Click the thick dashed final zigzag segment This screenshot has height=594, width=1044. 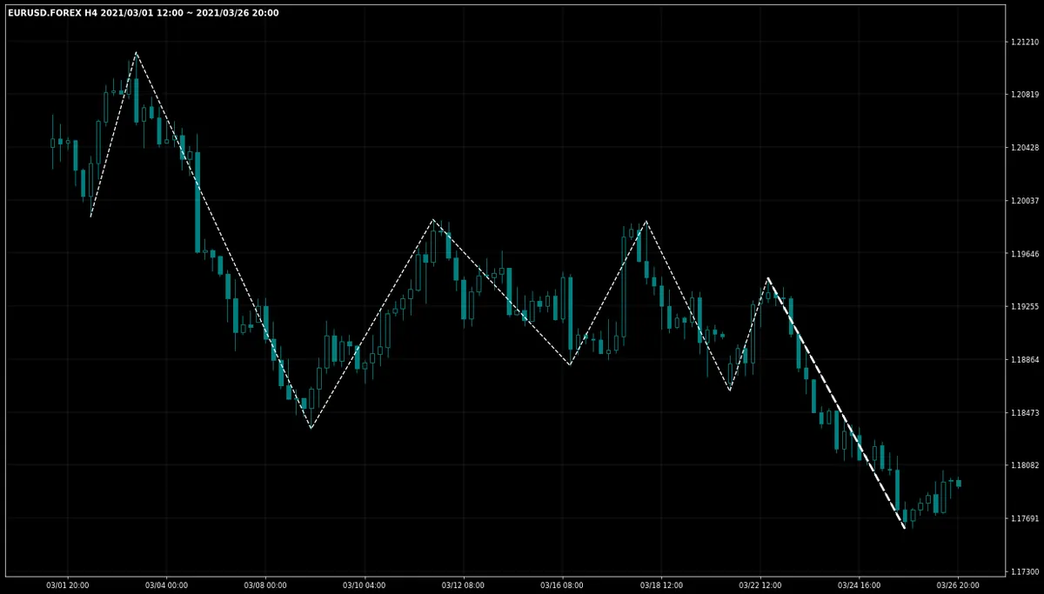click(x=836, y=403)
